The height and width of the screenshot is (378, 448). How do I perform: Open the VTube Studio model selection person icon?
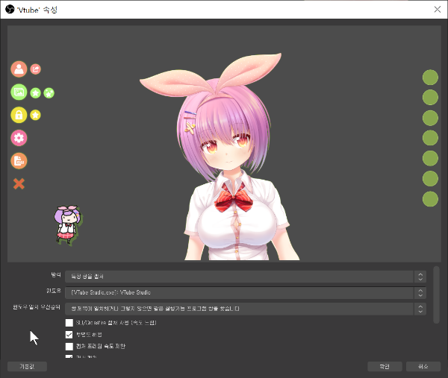tap(19, 69)
